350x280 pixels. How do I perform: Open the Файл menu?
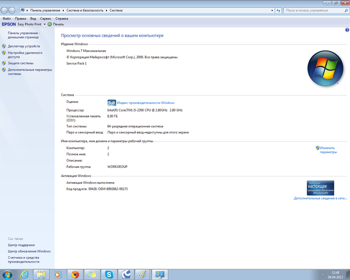point(7,18)
